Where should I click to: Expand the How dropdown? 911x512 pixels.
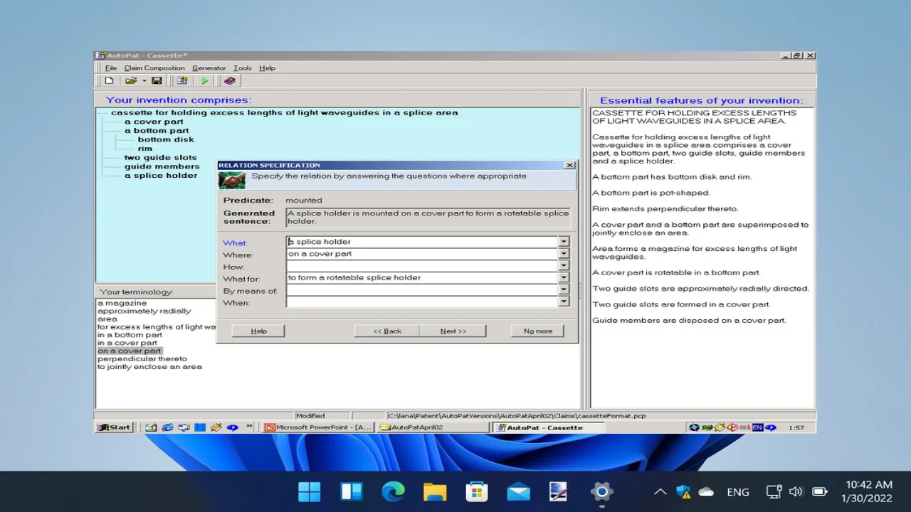[x=564, y=266]
